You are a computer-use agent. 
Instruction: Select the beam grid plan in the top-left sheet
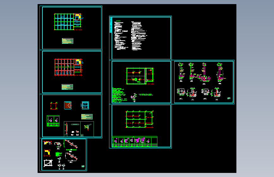click(68, 22)
